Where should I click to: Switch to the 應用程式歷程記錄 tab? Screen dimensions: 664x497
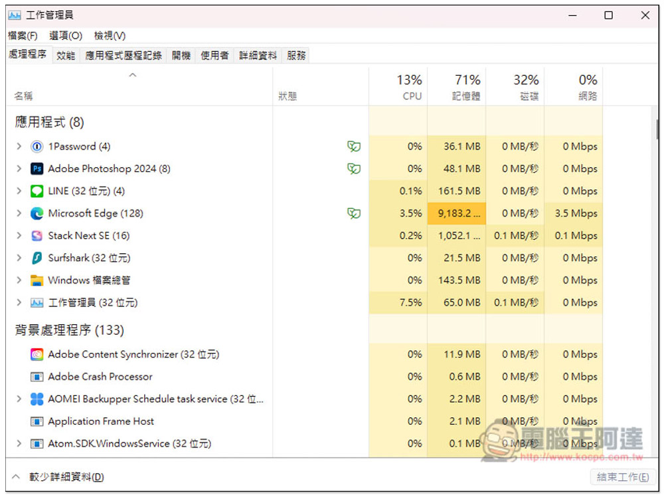pos(124,56)
